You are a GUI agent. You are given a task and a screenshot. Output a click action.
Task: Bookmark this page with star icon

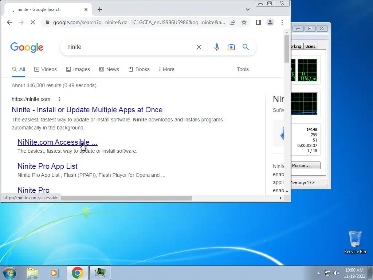point(244,22)
